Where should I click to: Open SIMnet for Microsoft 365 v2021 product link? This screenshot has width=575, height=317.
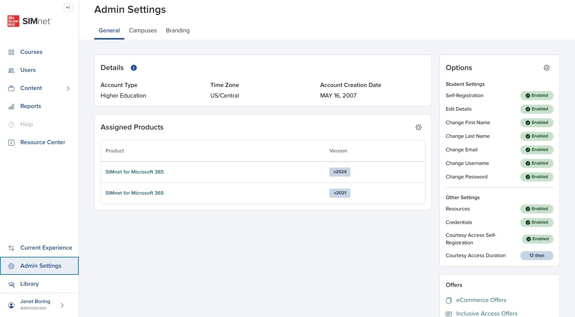click(x=135, y=193)
